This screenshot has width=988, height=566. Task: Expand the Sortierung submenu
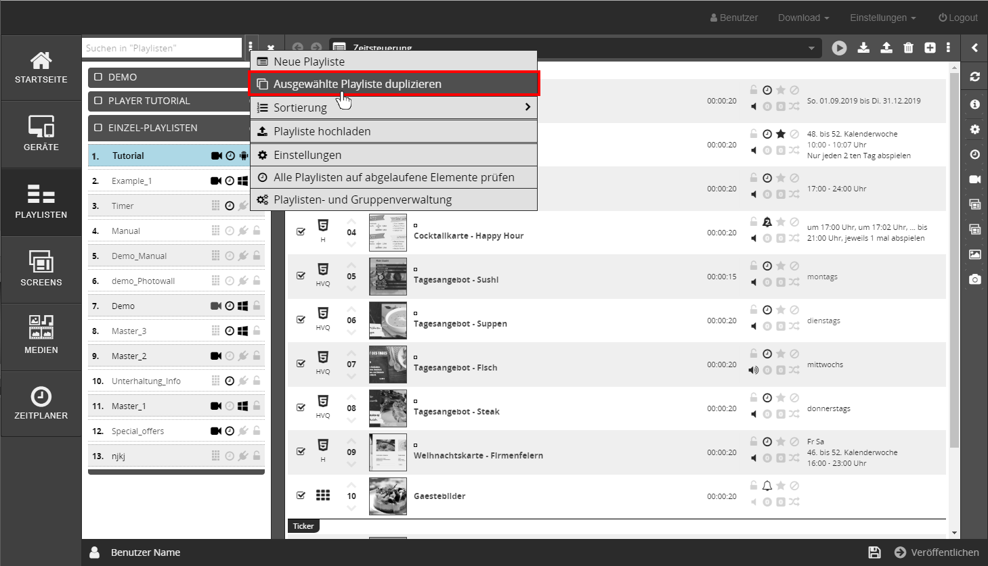[394, 108]
